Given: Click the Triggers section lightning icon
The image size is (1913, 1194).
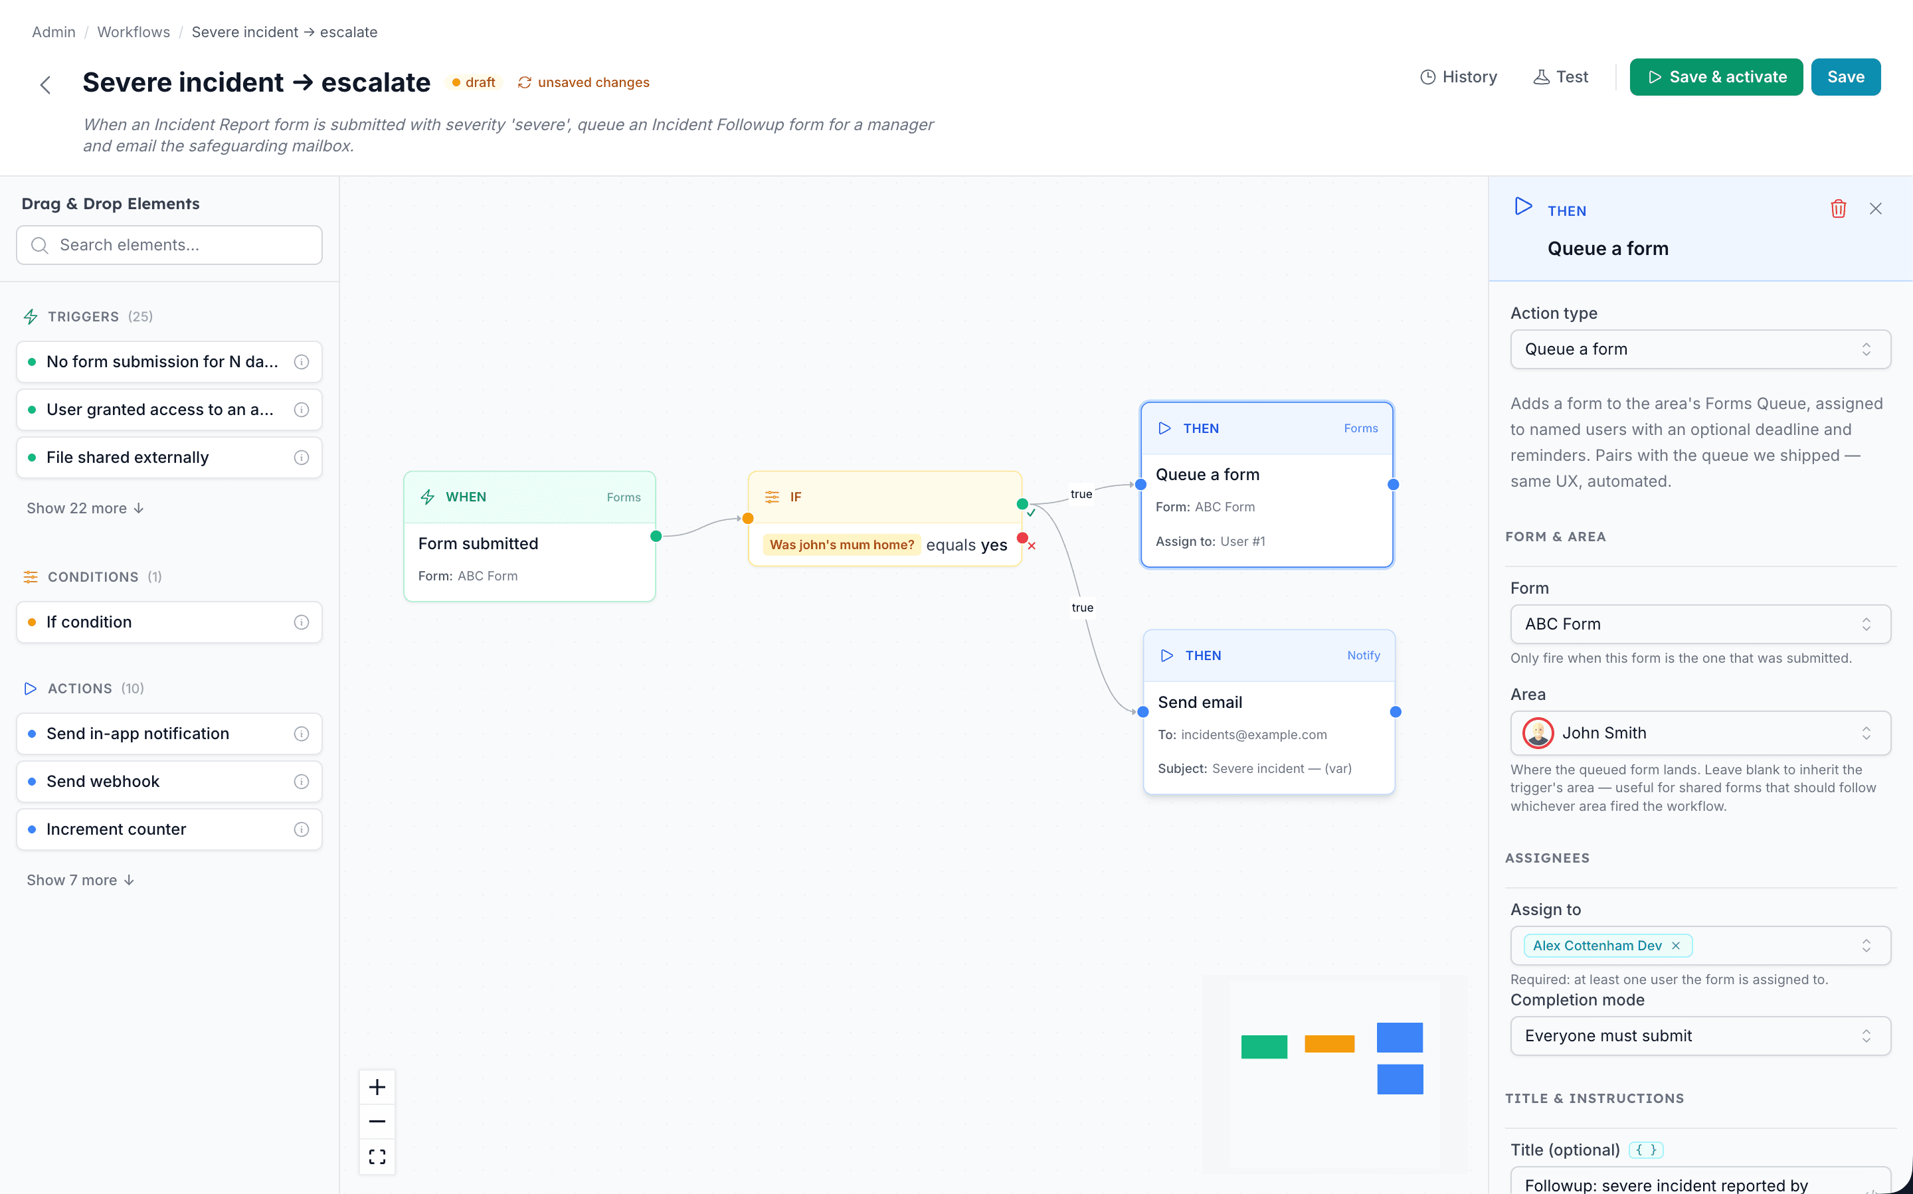Looking at the screenshot, I should tap(31, 317).
